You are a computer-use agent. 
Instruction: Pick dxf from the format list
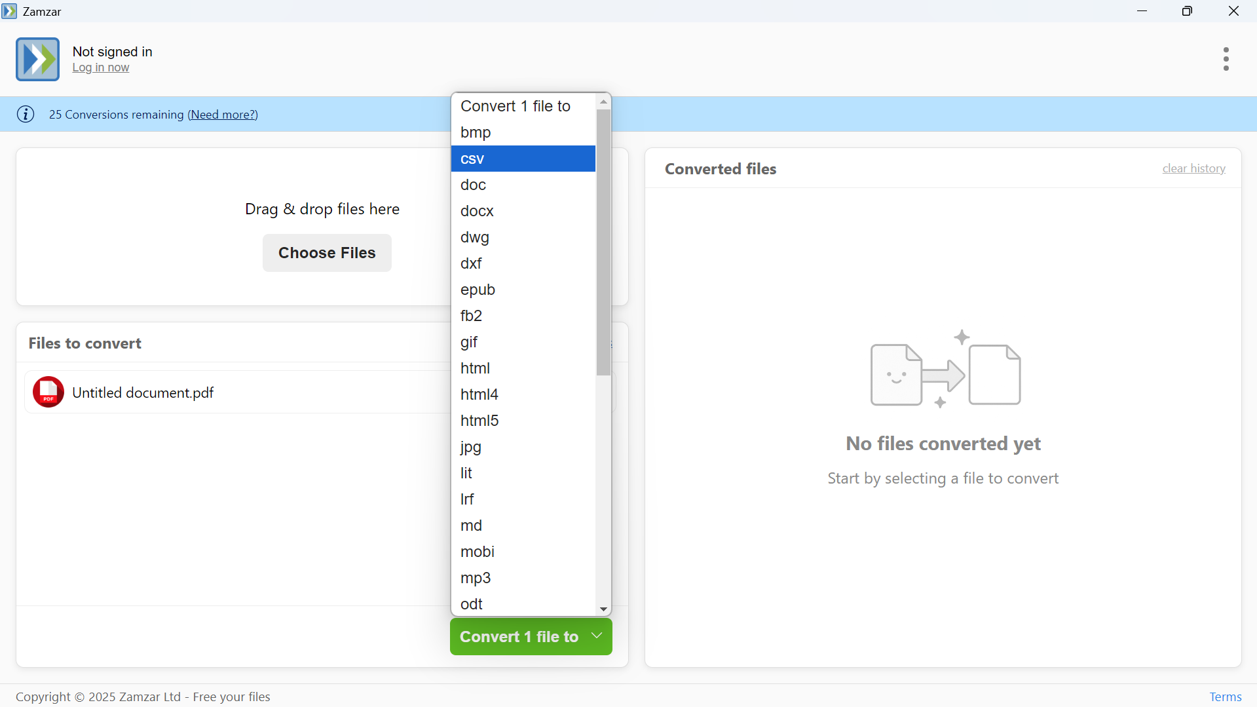click(523, 263)
